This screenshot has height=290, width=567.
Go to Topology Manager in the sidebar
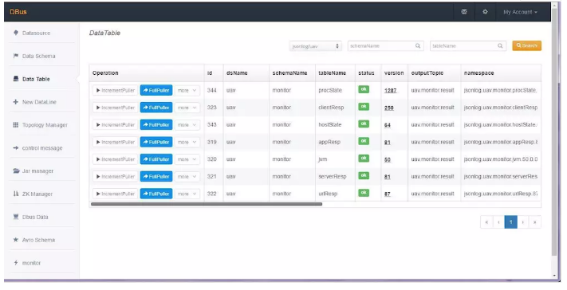[45, 125]
